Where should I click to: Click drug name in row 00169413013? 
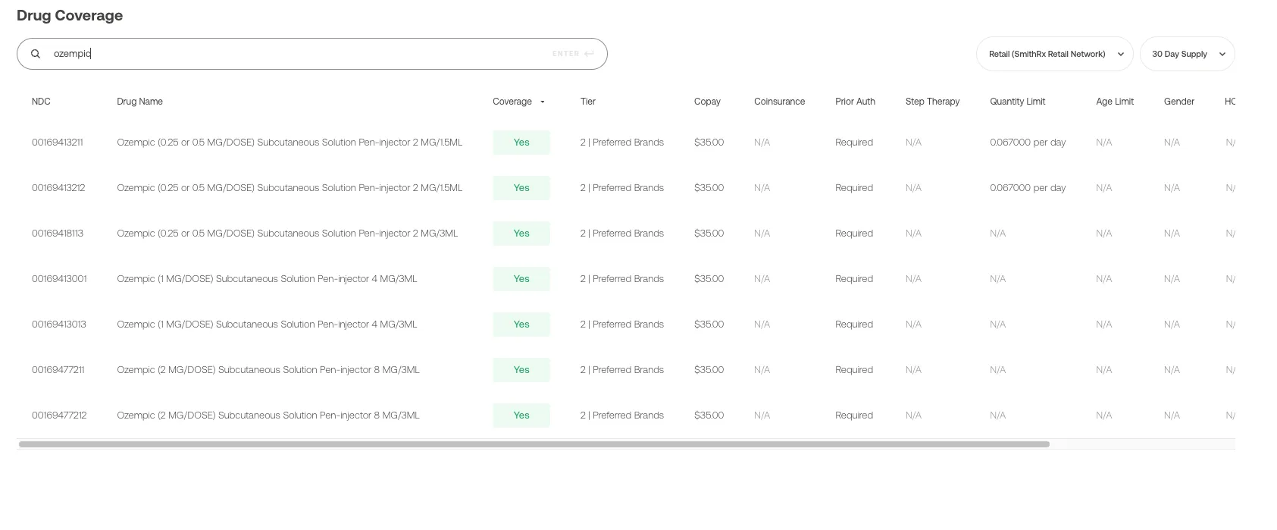(x=267, y=325)
